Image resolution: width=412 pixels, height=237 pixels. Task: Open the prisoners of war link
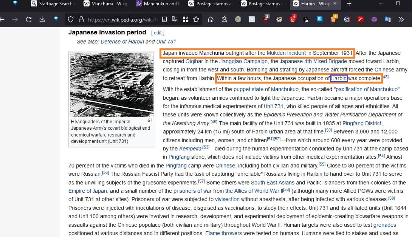click(192, 191)
